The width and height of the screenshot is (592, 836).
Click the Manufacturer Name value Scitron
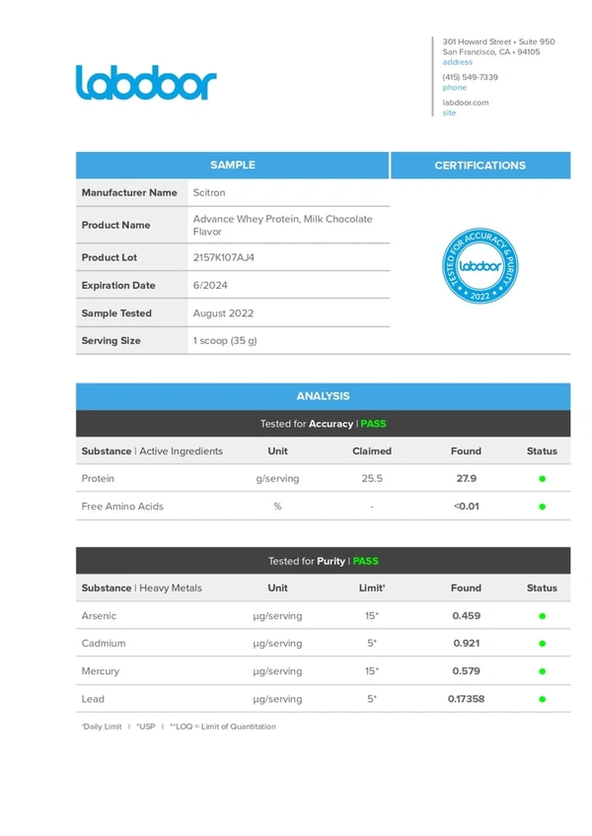click(x=209, y=193)
